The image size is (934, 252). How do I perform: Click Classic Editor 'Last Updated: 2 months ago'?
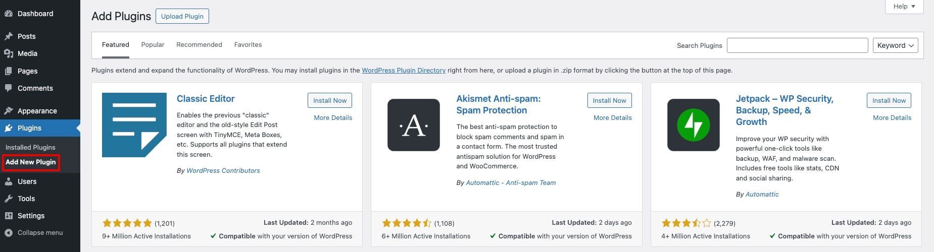pos(308,223)
